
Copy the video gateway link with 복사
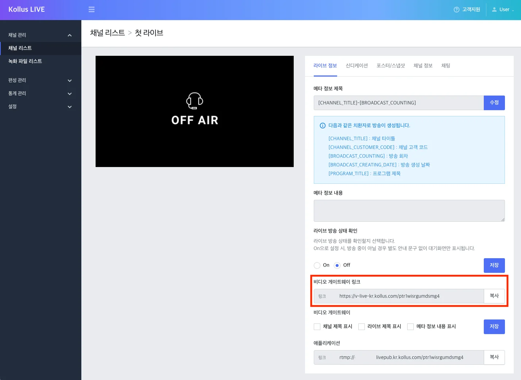click(494, 296)
